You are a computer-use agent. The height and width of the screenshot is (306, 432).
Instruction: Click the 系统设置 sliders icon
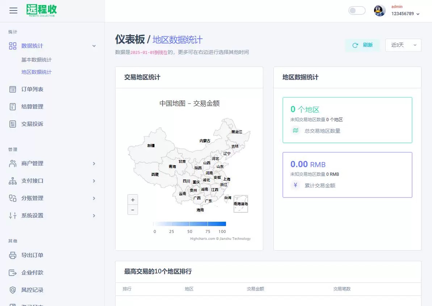13,216
